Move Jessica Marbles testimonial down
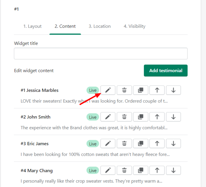 point(173,90)
